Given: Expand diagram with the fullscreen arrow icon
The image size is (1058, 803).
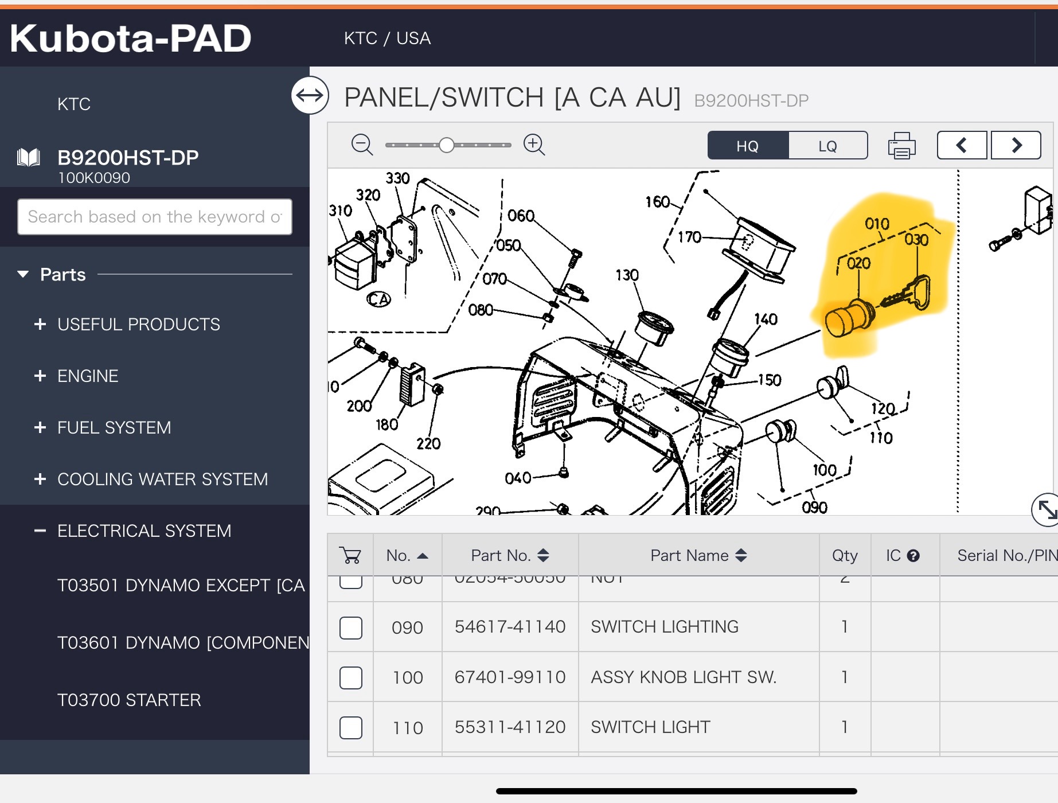Looking at the screenshot, I should (1046, 509).
